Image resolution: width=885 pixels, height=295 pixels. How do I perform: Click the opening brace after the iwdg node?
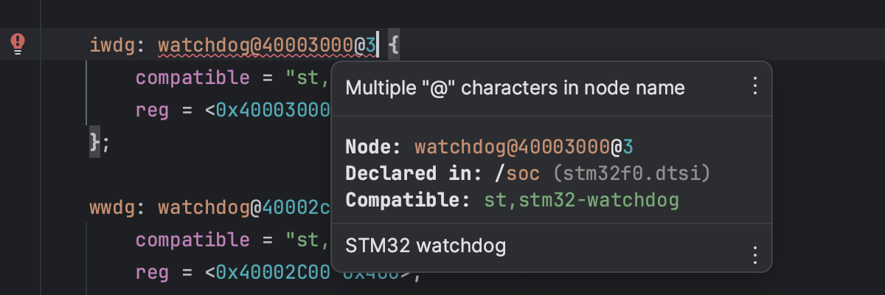393,46
